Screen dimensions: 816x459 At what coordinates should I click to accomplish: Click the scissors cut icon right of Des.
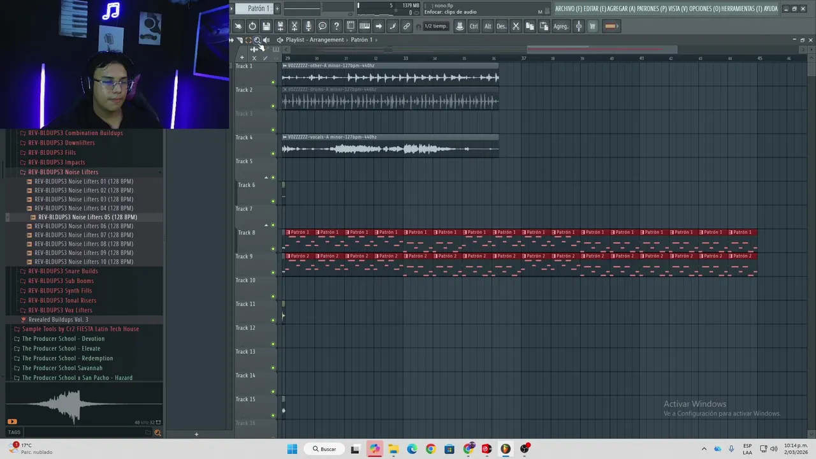516,26
